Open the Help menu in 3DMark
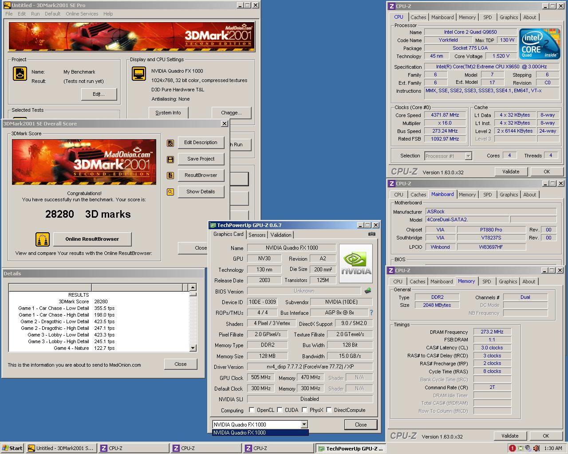 (108, 14)
